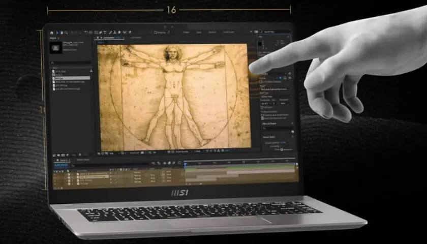The width and height of the screenshot is (427, 244).
Task: Open the Graph Editor icon in timeline
Action: point(179,163)
